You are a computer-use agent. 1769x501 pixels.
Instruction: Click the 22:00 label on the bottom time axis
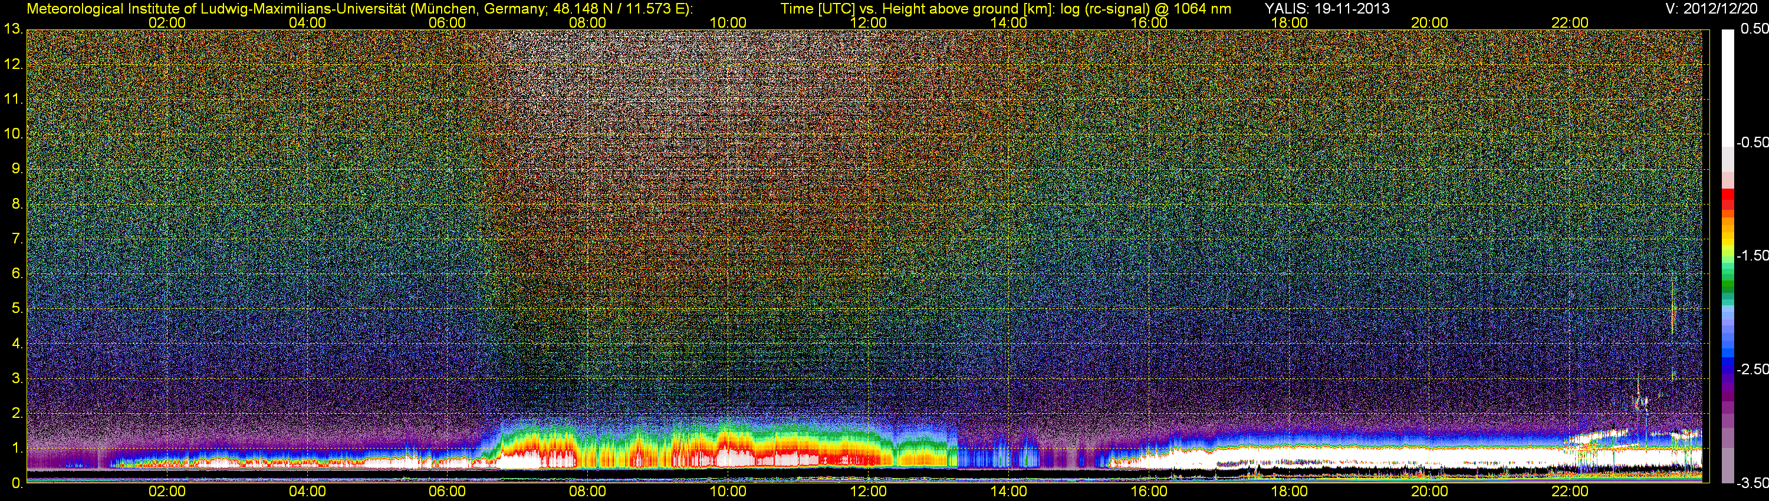point(1570,492)
